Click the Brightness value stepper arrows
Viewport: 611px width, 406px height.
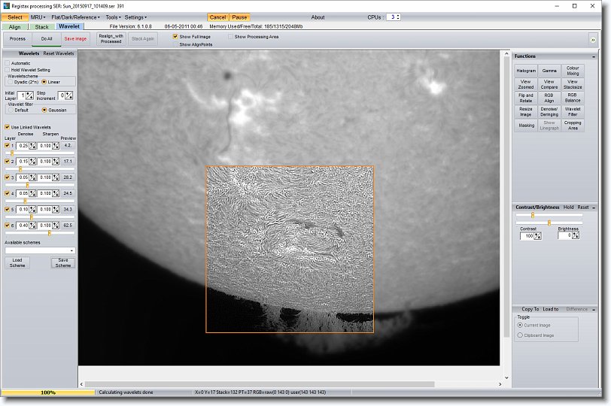tap(575, 235)
